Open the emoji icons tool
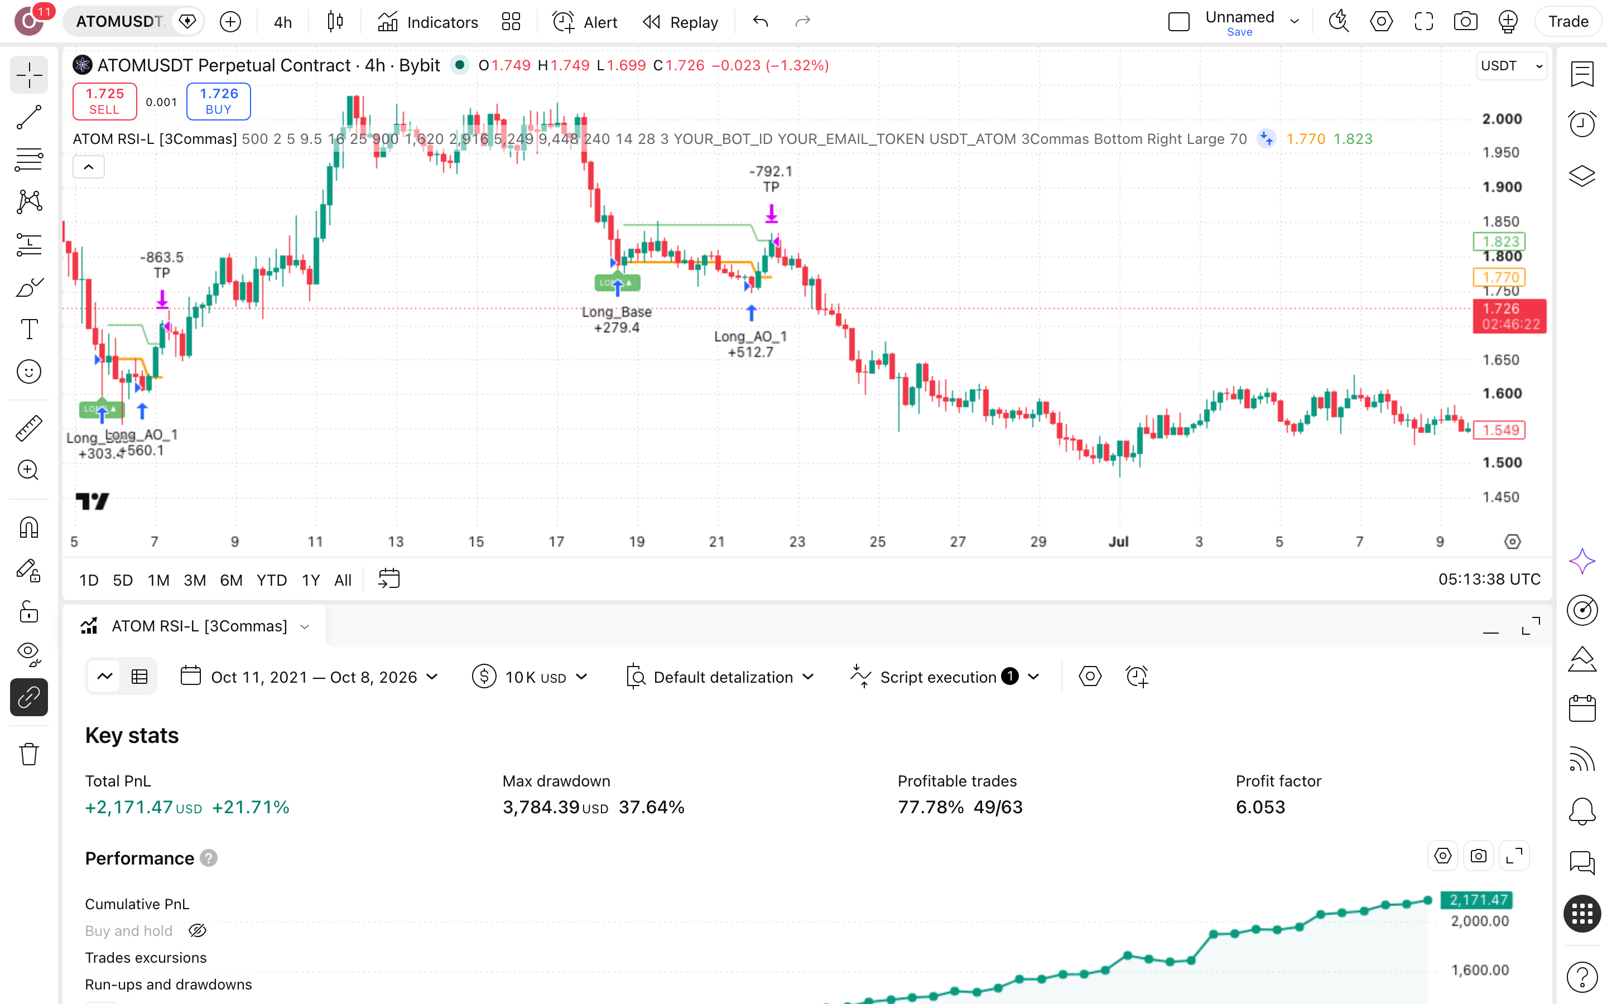This screenshot has height=1004, width=1607. [29, 372]
